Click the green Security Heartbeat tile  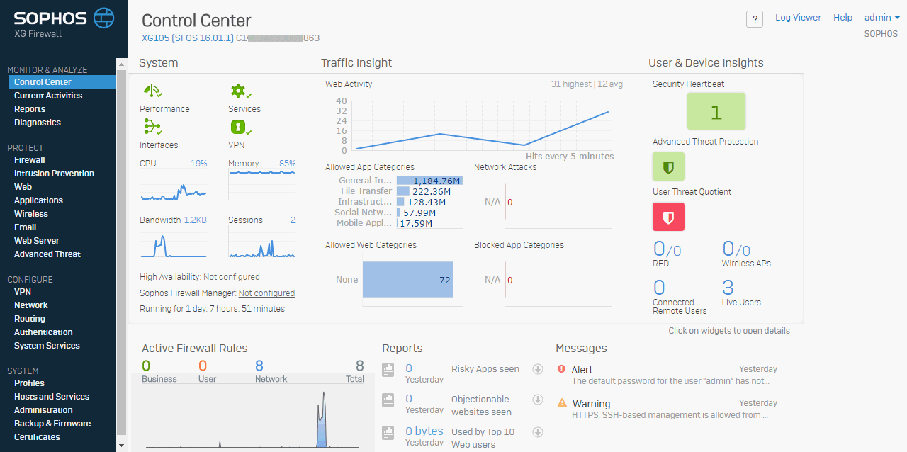click(716, 112)
